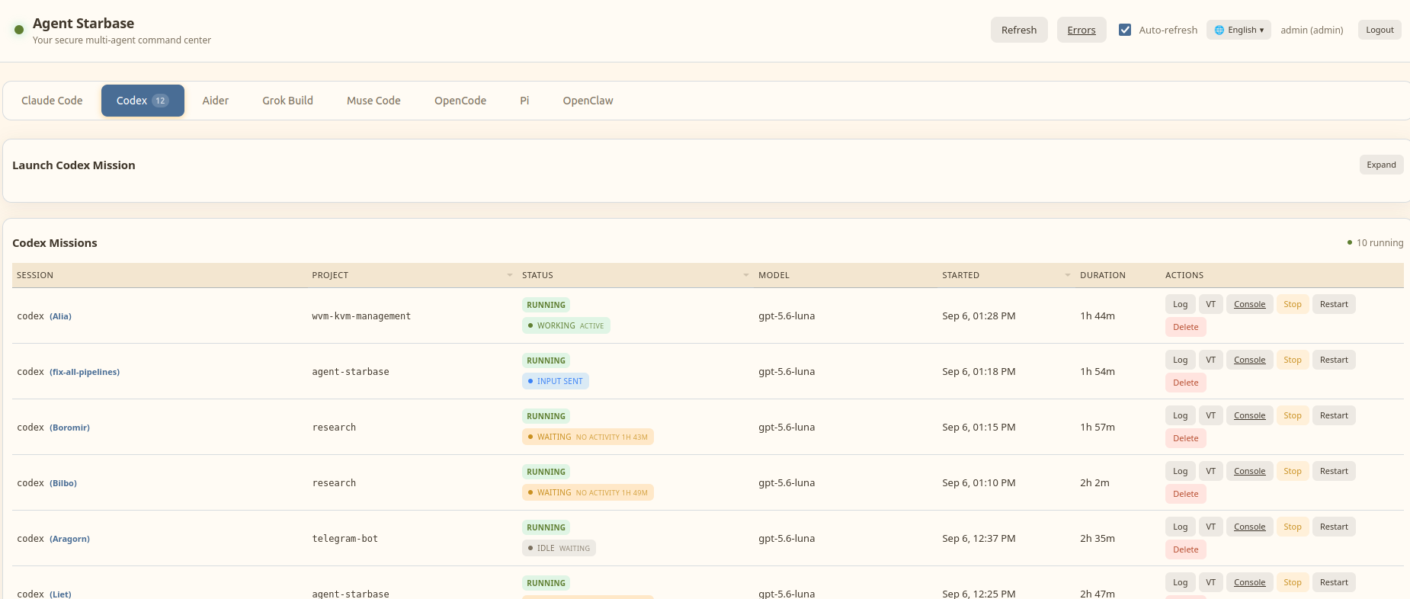
Task: Delete the Bilbo session
Action: (x=1185, y=494)
